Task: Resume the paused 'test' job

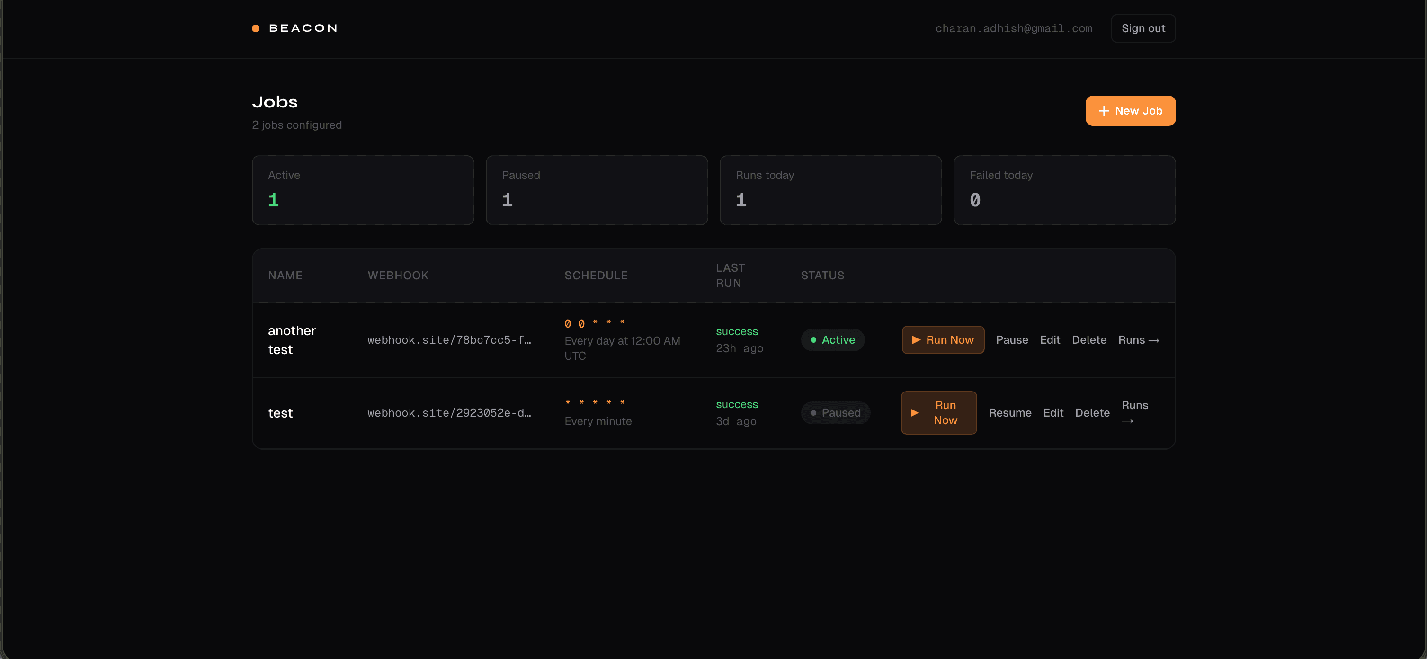Action: [1010, 412]
